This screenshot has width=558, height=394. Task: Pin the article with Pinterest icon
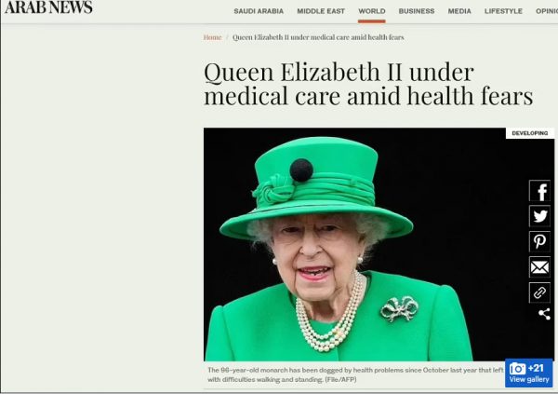pos(539,241)
